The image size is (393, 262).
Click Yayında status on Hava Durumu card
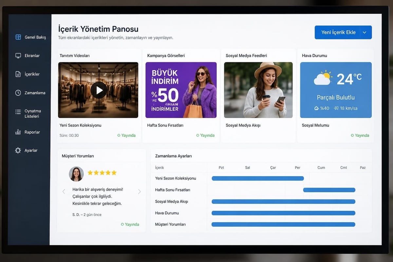(360, 135)
